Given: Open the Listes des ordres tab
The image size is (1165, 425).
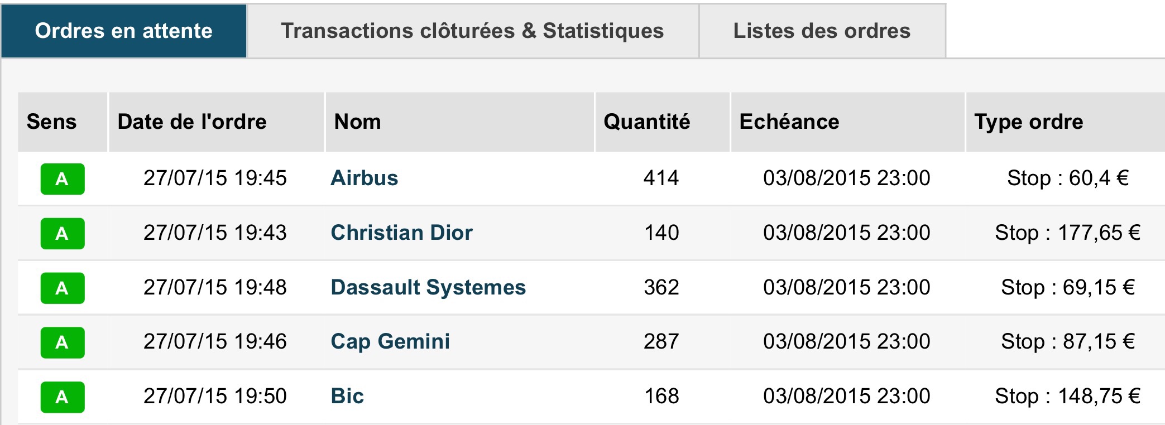Looking at the screenshot, I should coord(822,31).
